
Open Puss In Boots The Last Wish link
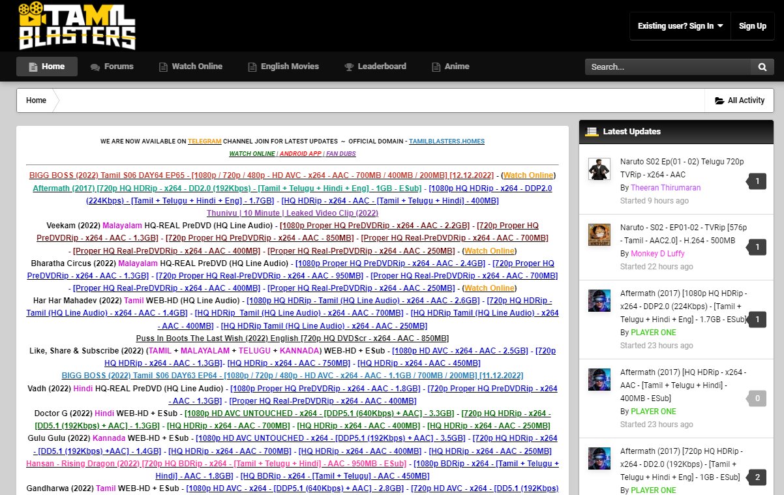(x=292, y=338)
